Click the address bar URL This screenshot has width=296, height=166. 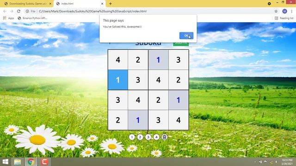pyautogui.click(x=92, y=11)
